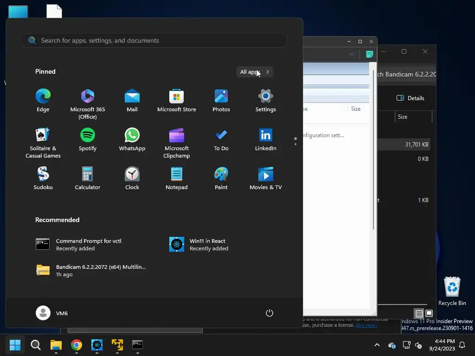Launch Microsoft 365 (Office)

(88, 104)
